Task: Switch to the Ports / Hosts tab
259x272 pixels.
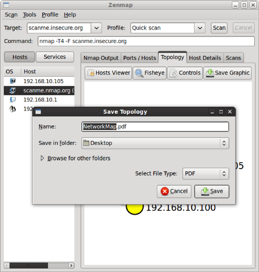Action: 140,58
